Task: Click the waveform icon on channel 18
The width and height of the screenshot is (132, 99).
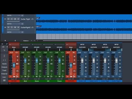Action: tap(120, 76)
